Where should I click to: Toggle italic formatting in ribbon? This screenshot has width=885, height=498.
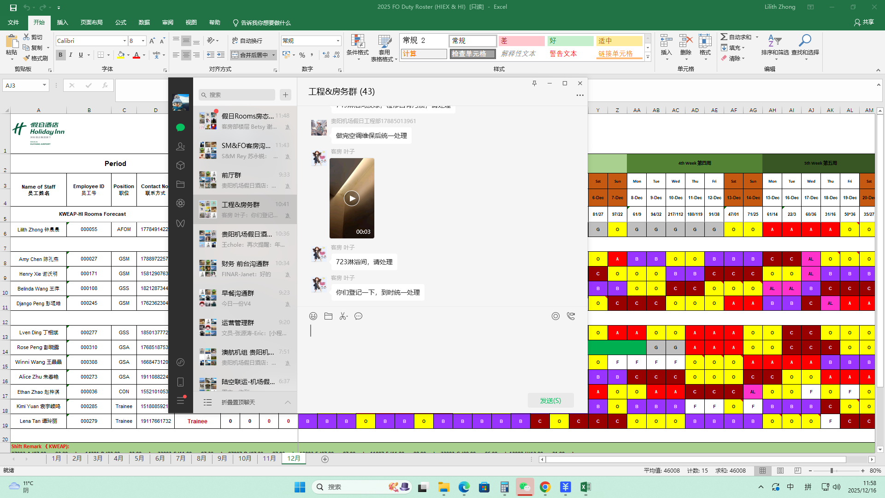[x=71, y=55]
